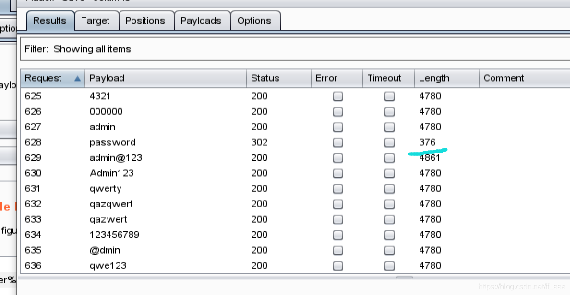Toggle Timeout checkbox for qazqwert row

tap(390, 204)
